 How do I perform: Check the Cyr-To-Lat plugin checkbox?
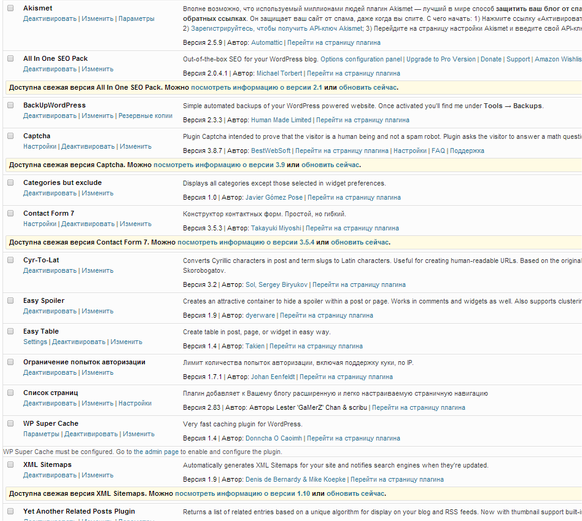[x=10, y=260]
